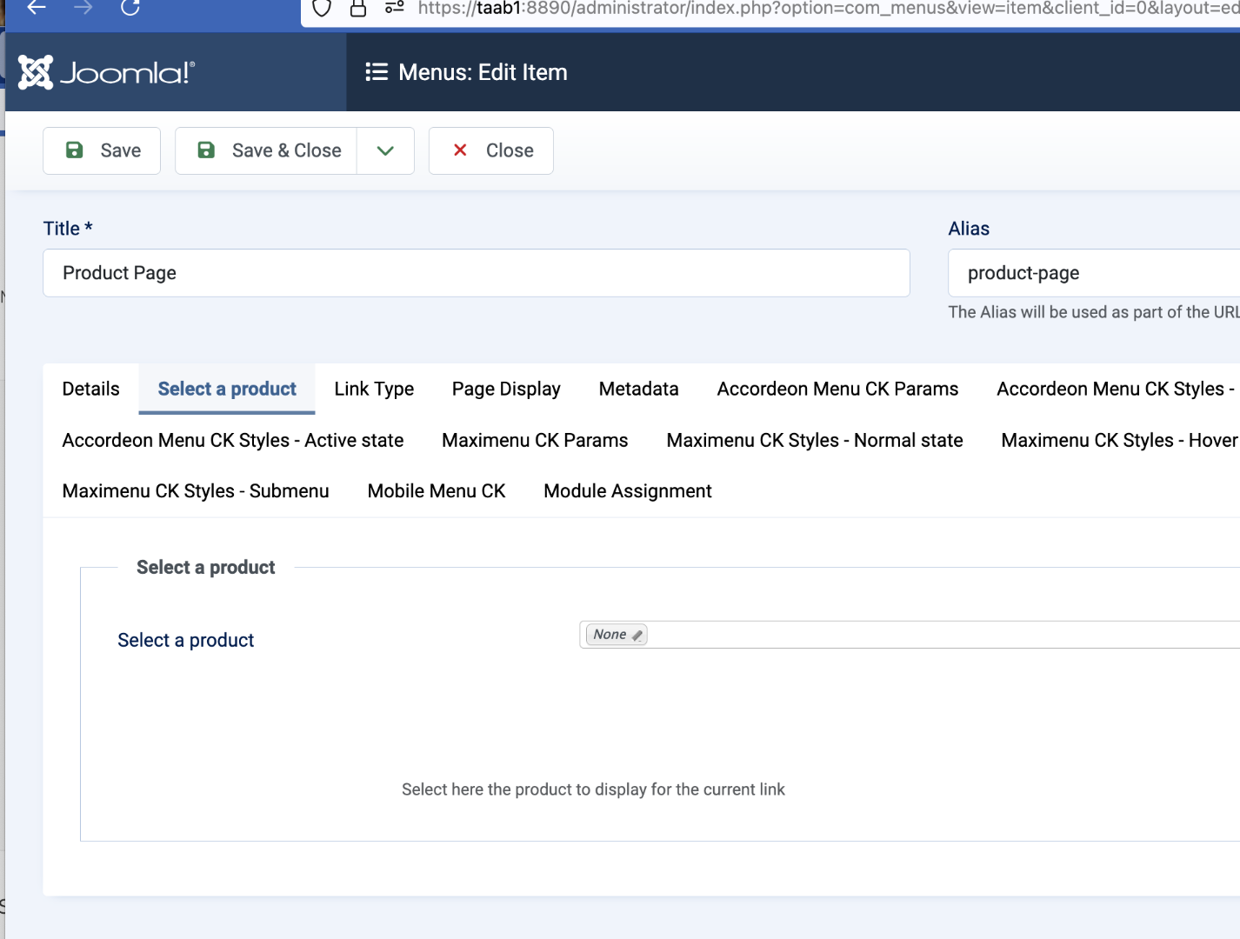Click the pencil icon on the None product tag

pos(637,636)
